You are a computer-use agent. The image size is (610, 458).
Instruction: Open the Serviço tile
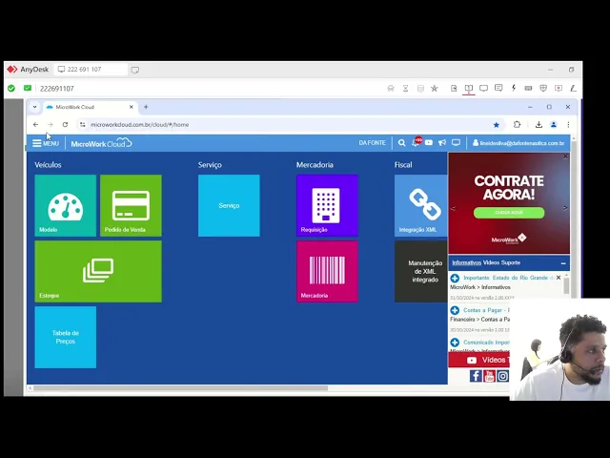point(229,205)
